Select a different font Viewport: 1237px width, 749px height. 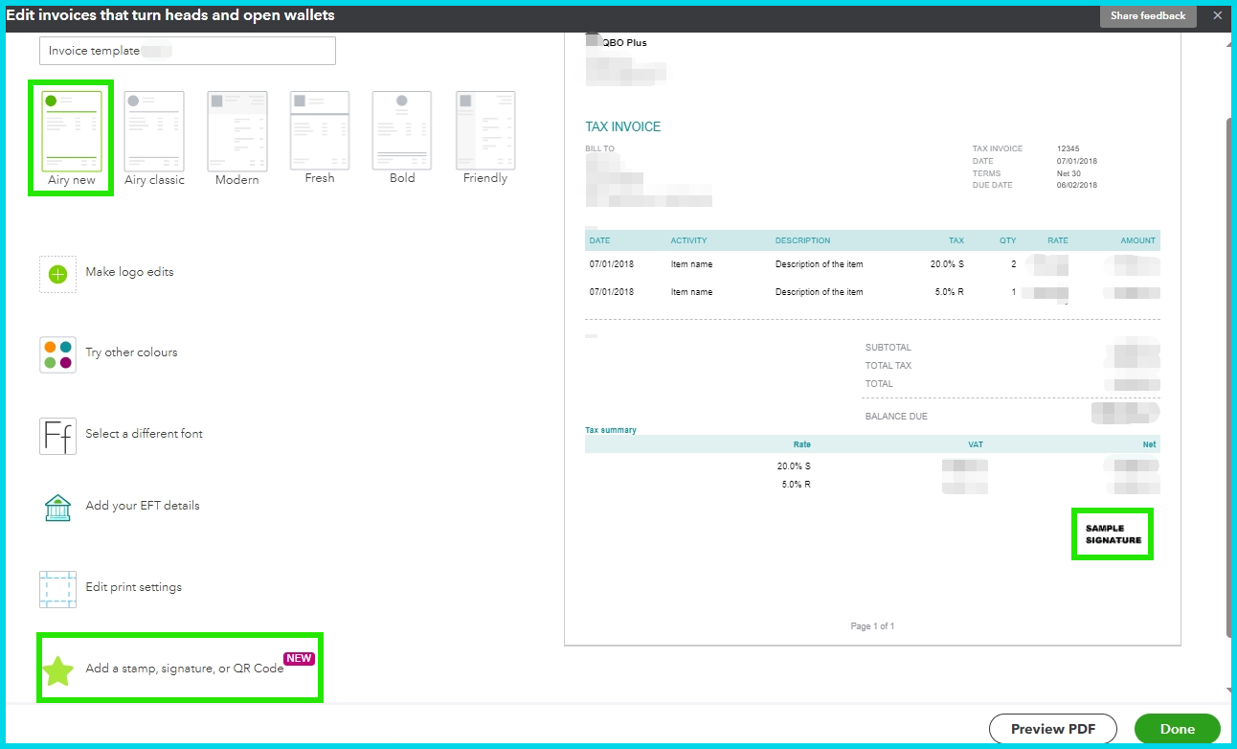(145, 433)
